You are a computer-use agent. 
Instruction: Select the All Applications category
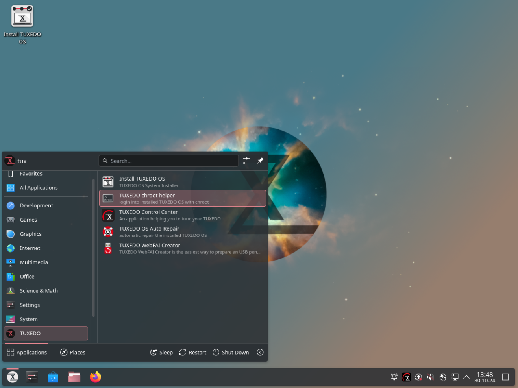click(46, 188)
